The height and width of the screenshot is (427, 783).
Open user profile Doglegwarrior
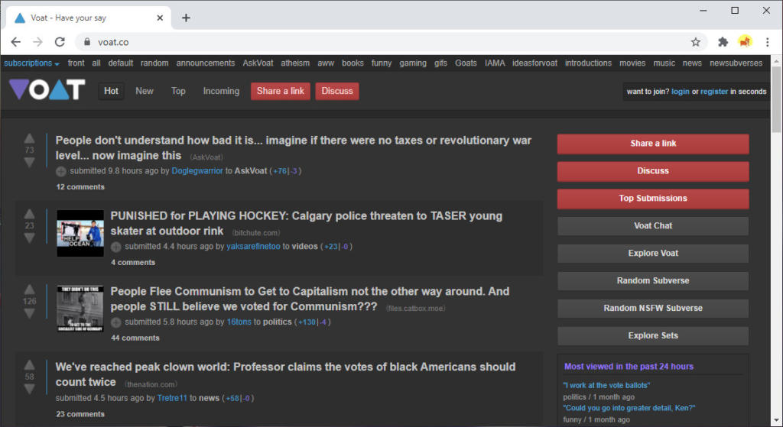197,171
